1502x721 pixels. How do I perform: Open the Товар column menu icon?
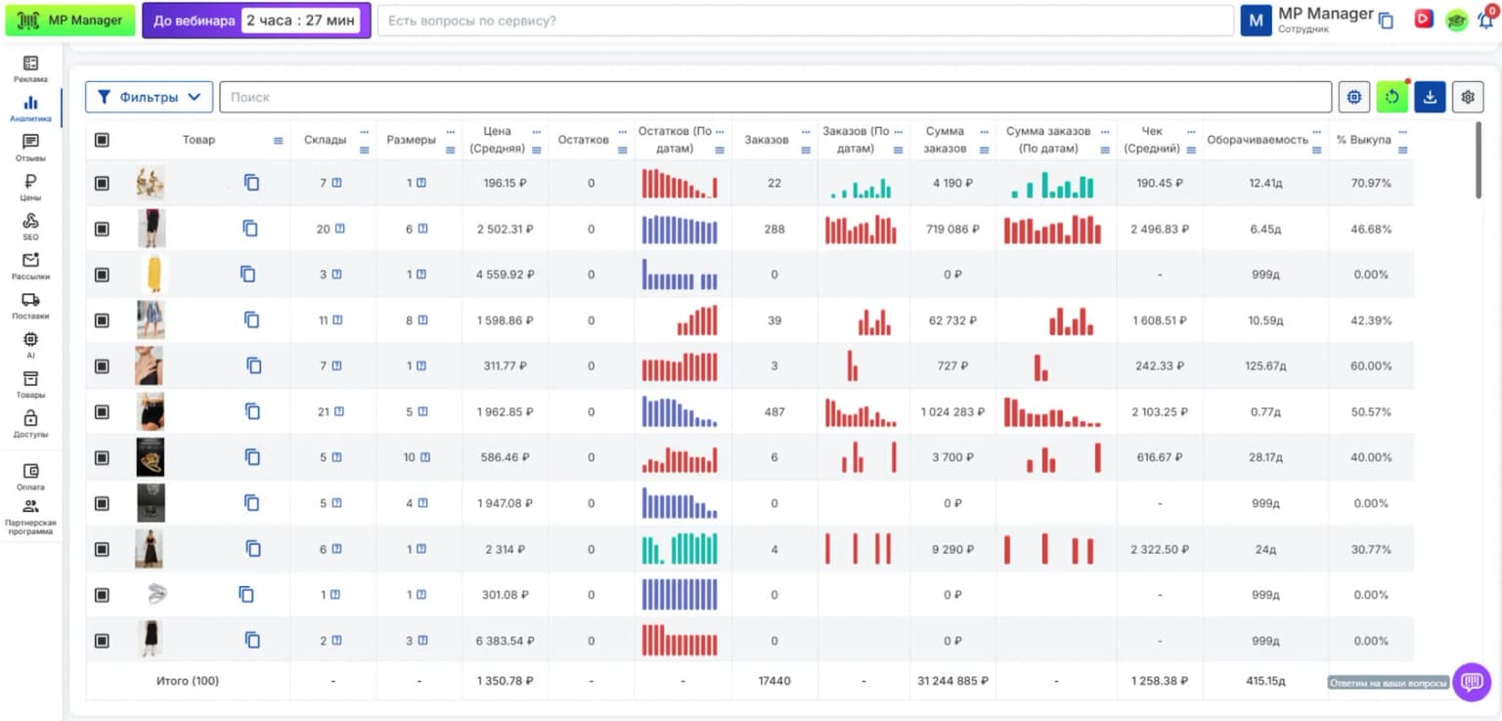pos(278,141)
